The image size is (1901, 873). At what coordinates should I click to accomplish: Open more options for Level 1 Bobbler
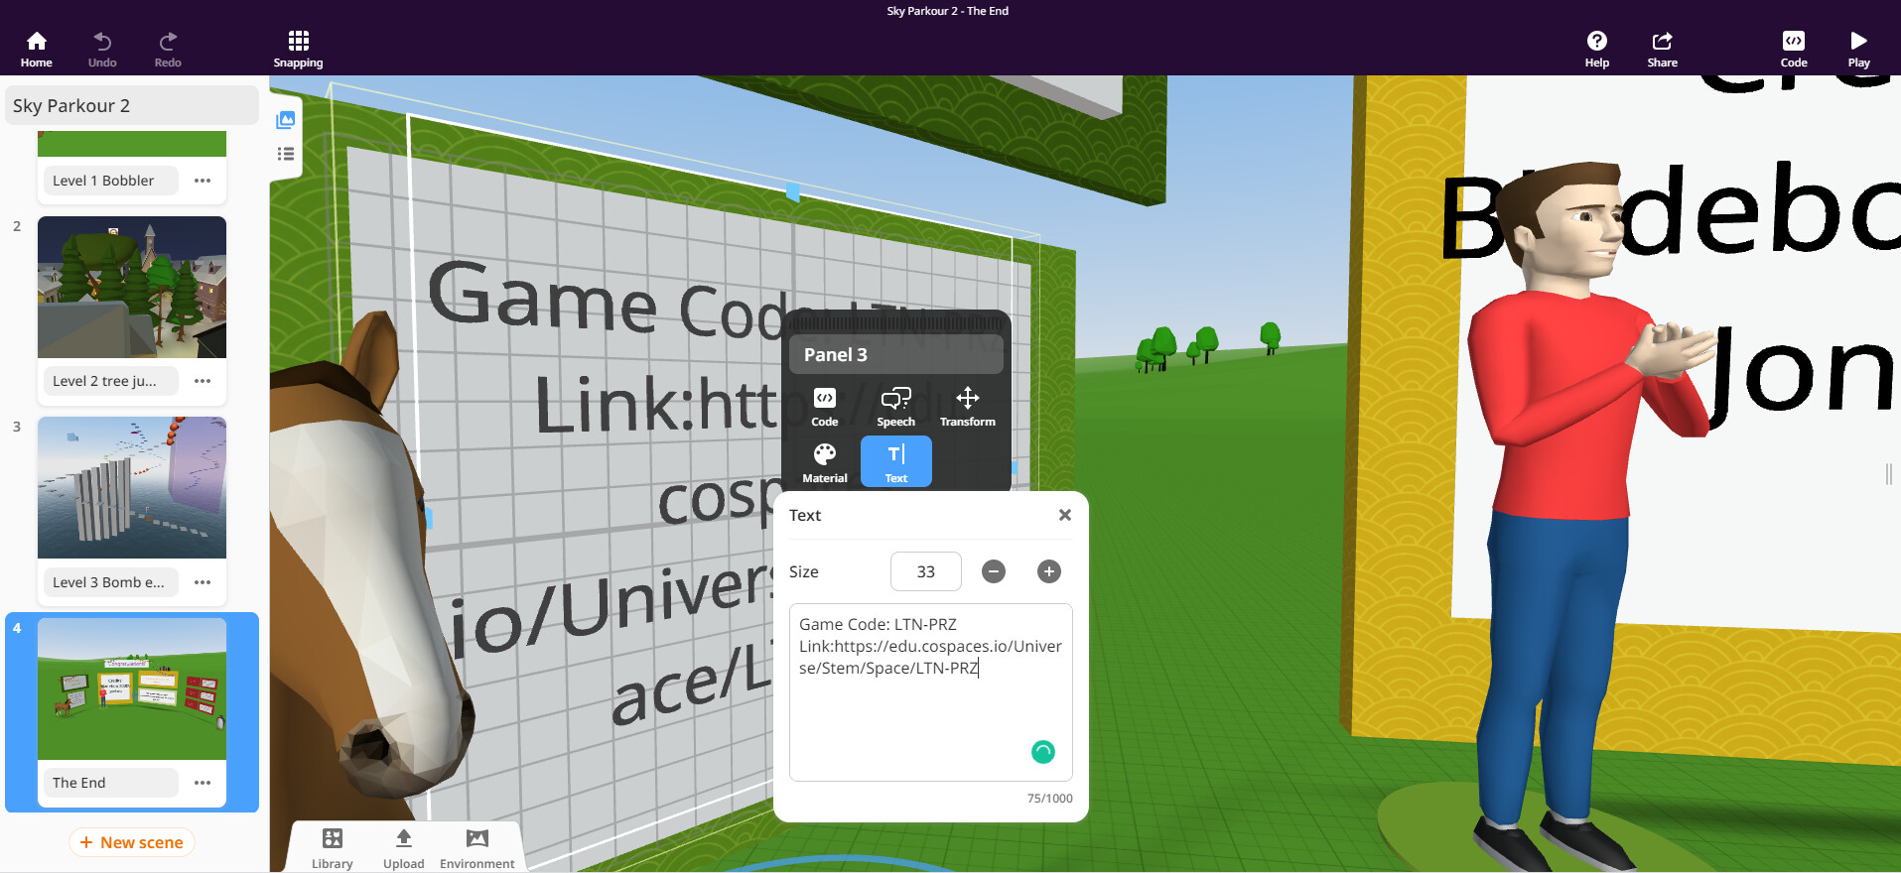203,181
